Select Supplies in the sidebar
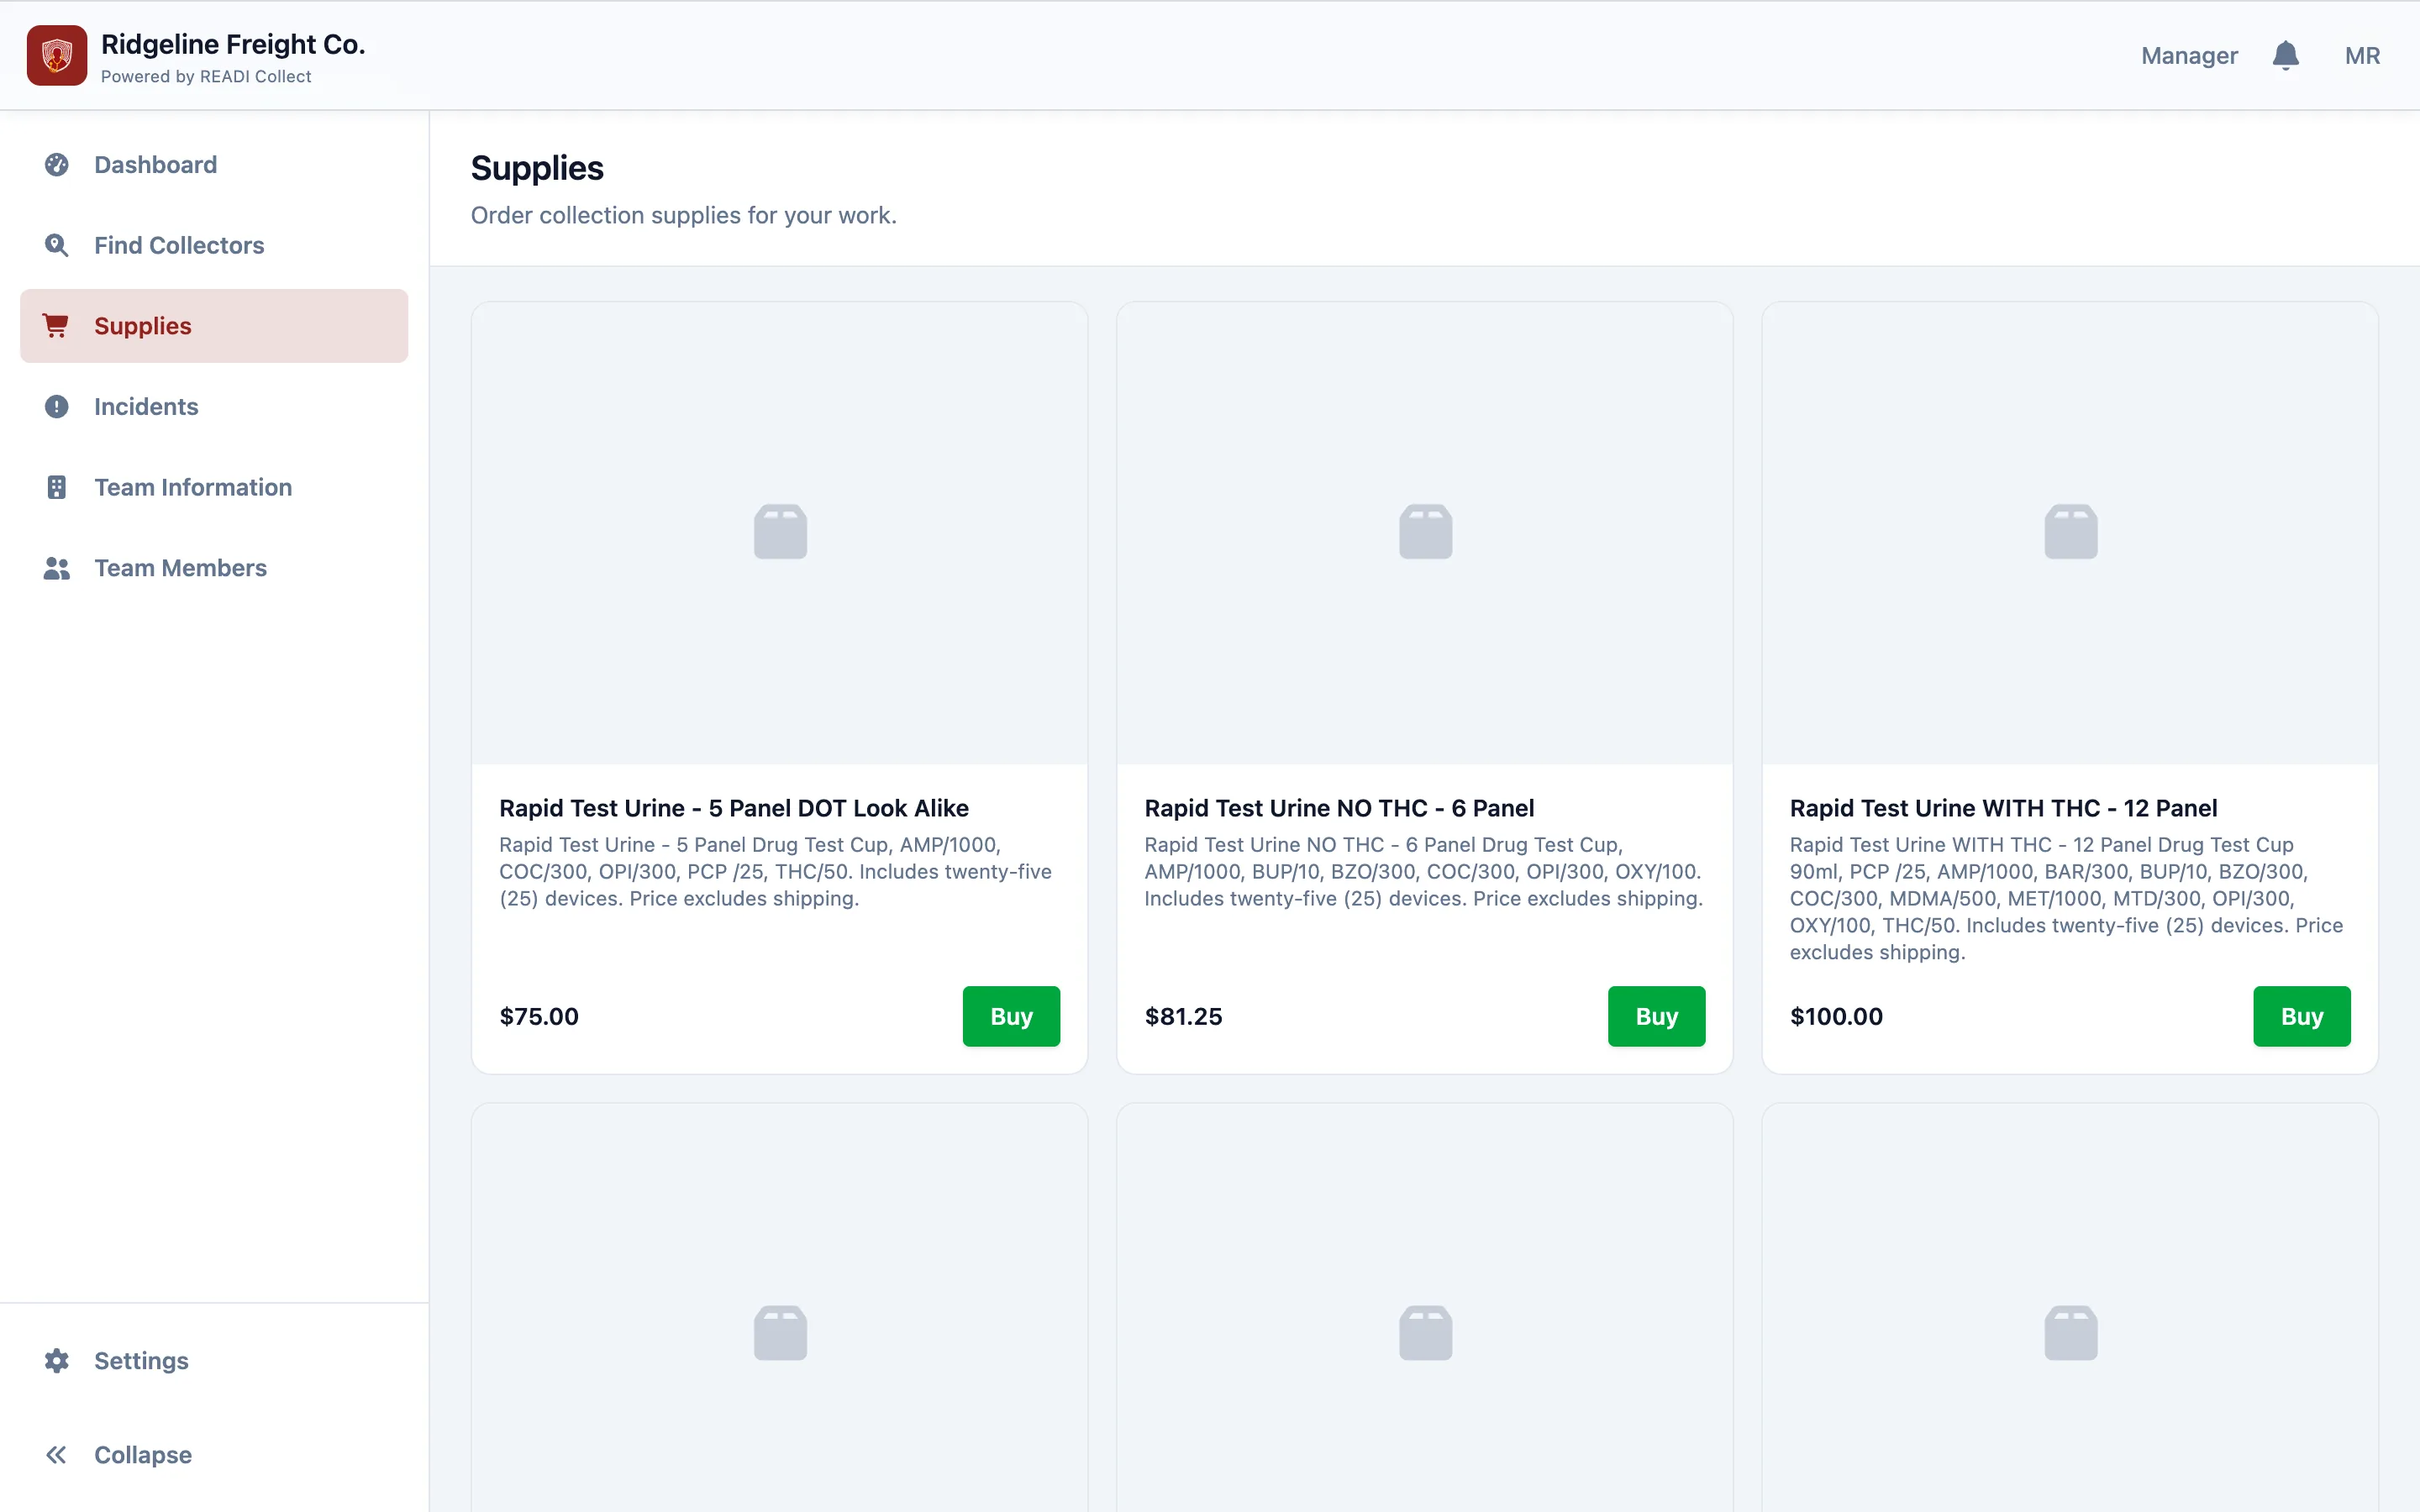This screenshot has width=2420, height=1512. coord(214,326)
